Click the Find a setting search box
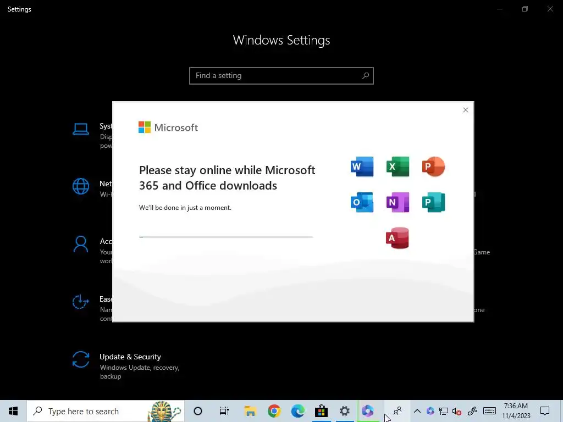The width and height of the screenshot is (563, 422). coord(281,76)
